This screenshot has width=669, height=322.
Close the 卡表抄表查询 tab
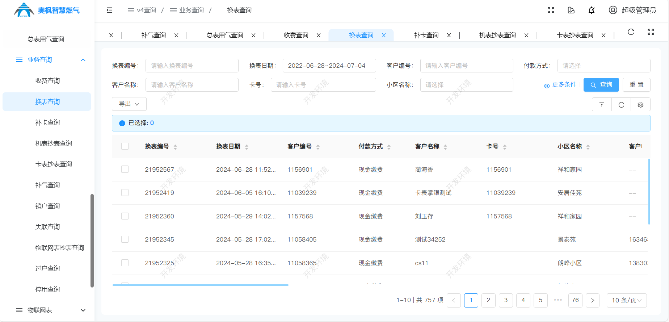click(x=603, y=35)
